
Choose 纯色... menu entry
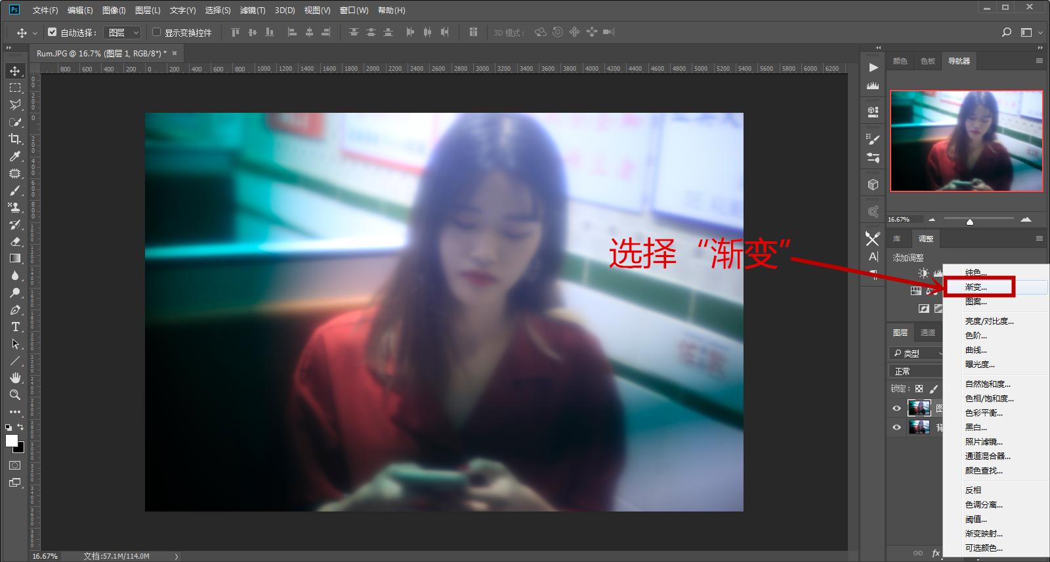coord(996,273)
